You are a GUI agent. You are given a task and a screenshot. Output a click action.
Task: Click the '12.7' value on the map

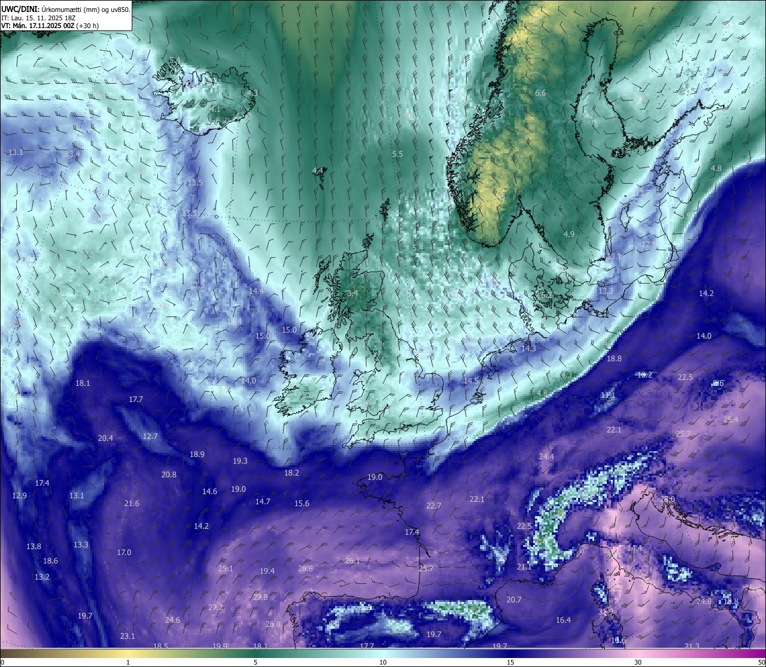150,436
